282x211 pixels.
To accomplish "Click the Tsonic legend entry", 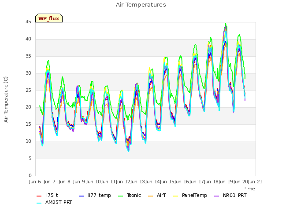I will (130, 195).
